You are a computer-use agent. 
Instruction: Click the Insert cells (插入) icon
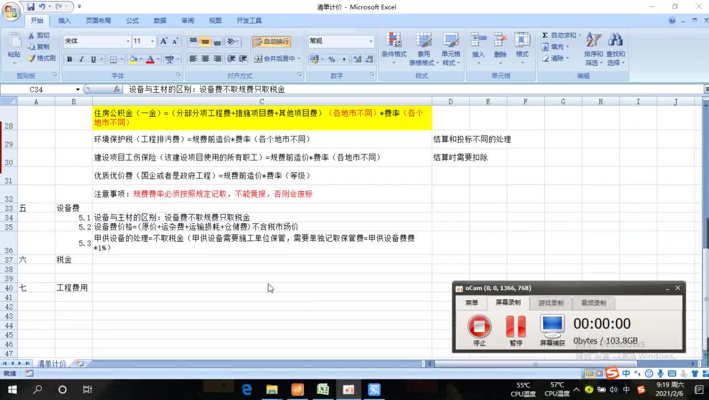(x=478, y=41)
